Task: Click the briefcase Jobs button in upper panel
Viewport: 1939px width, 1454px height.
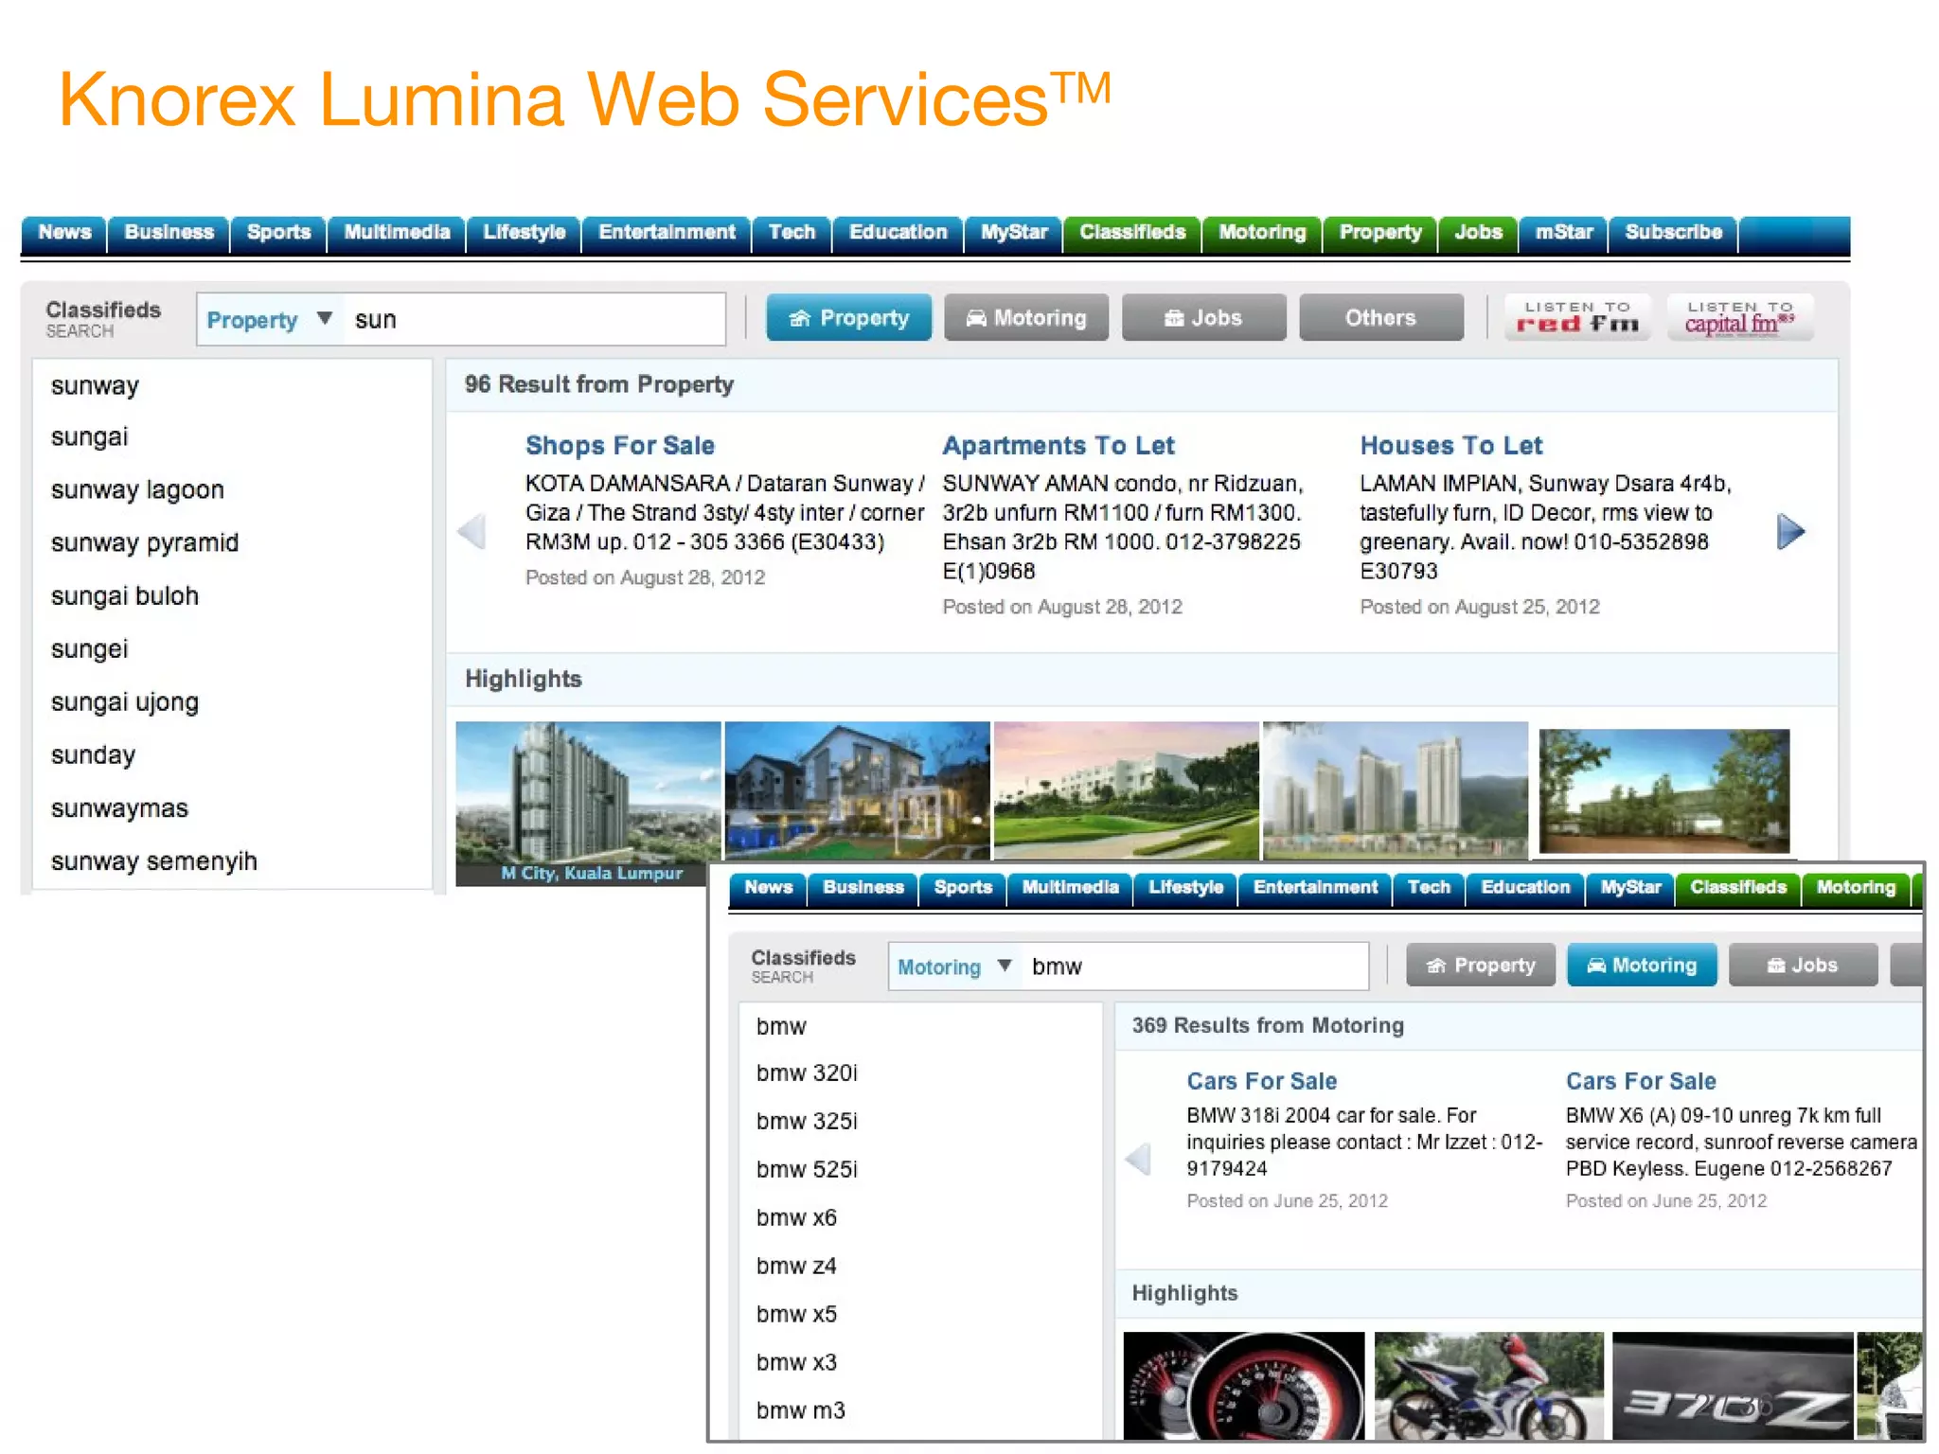Action: (1203, 318)
